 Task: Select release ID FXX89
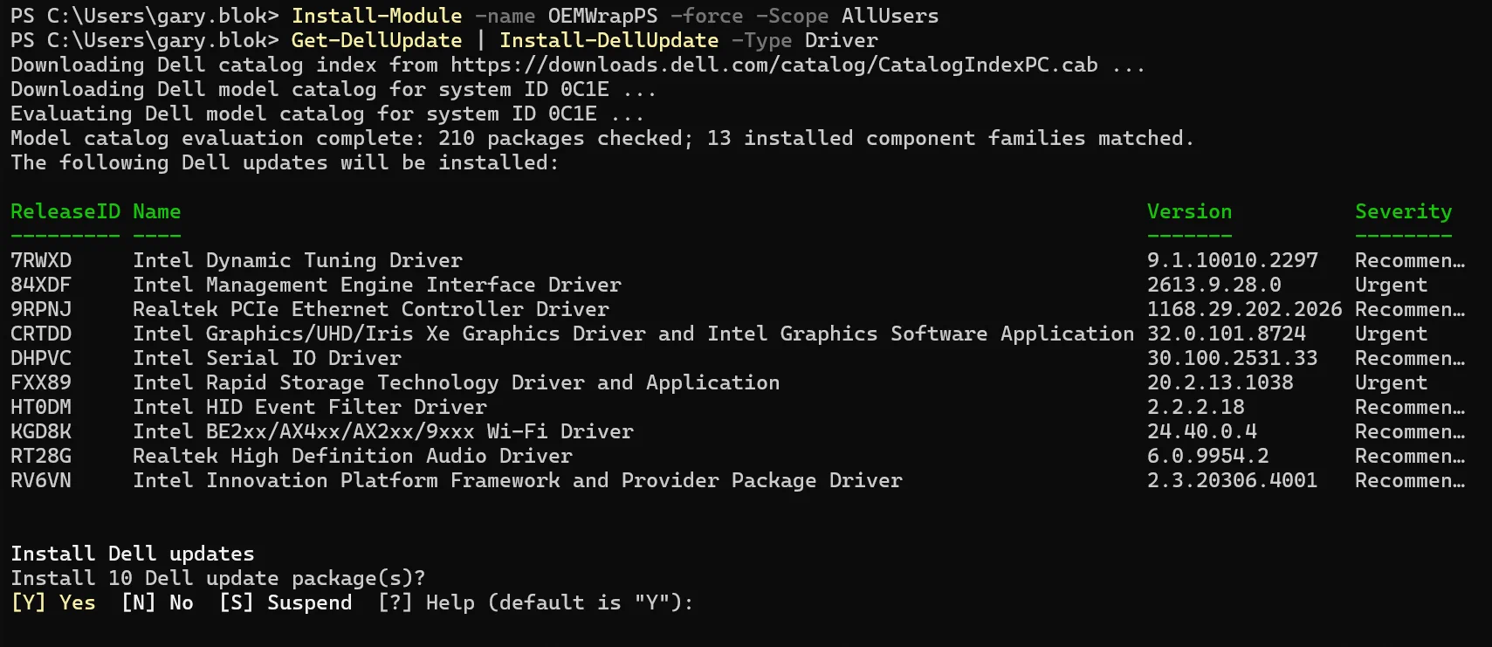[x=41, y=382]
